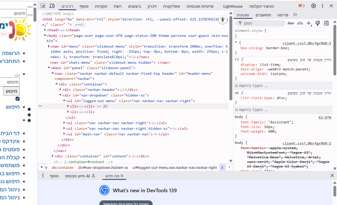
Task: Toggle :hov element state panel
Action: pos(291,23)
